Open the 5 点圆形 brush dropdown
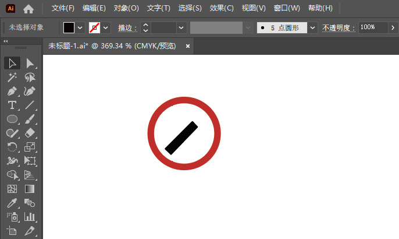 [x=313, y=27]
